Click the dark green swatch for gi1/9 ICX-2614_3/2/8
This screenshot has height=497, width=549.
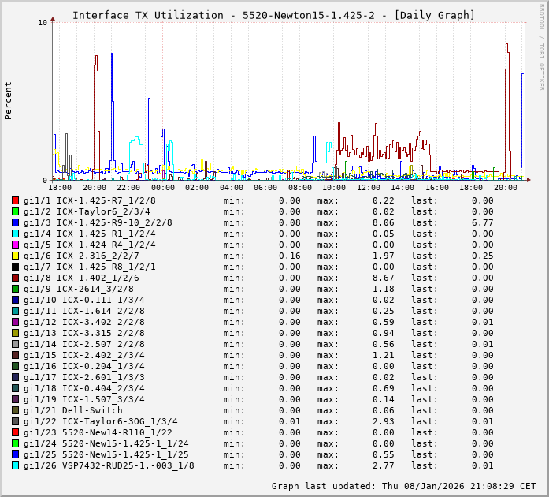click(15, 289)
